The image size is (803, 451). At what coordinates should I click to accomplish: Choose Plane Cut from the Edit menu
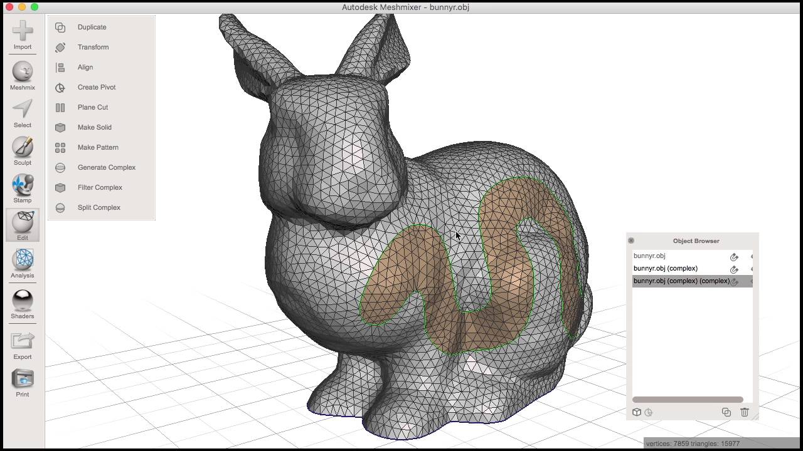92,107
